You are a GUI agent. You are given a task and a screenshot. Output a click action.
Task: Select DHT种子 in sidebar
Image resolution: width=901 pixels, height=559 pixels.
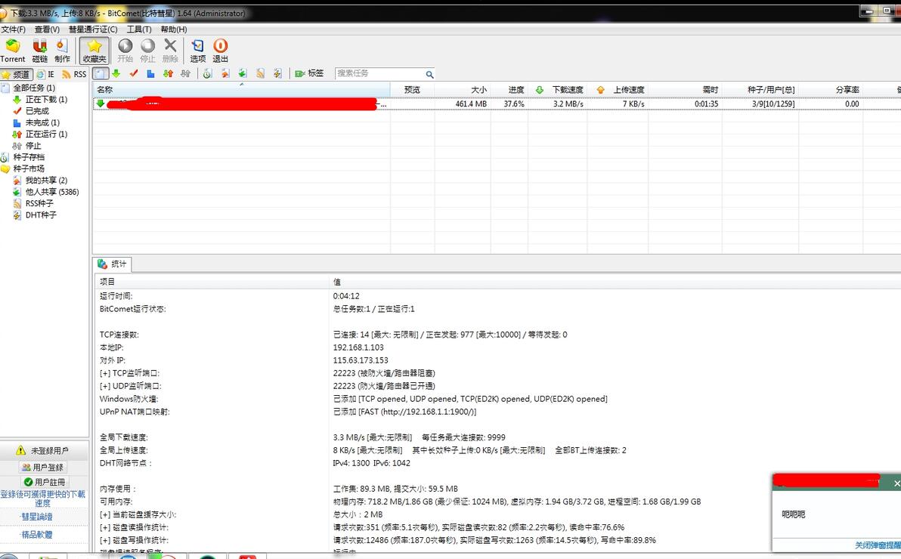coord(41,215)
